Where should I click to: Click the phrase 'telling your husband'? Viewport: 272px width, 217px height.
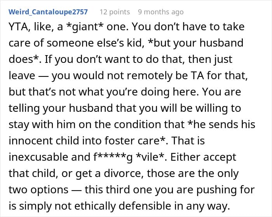pos(61,108)
